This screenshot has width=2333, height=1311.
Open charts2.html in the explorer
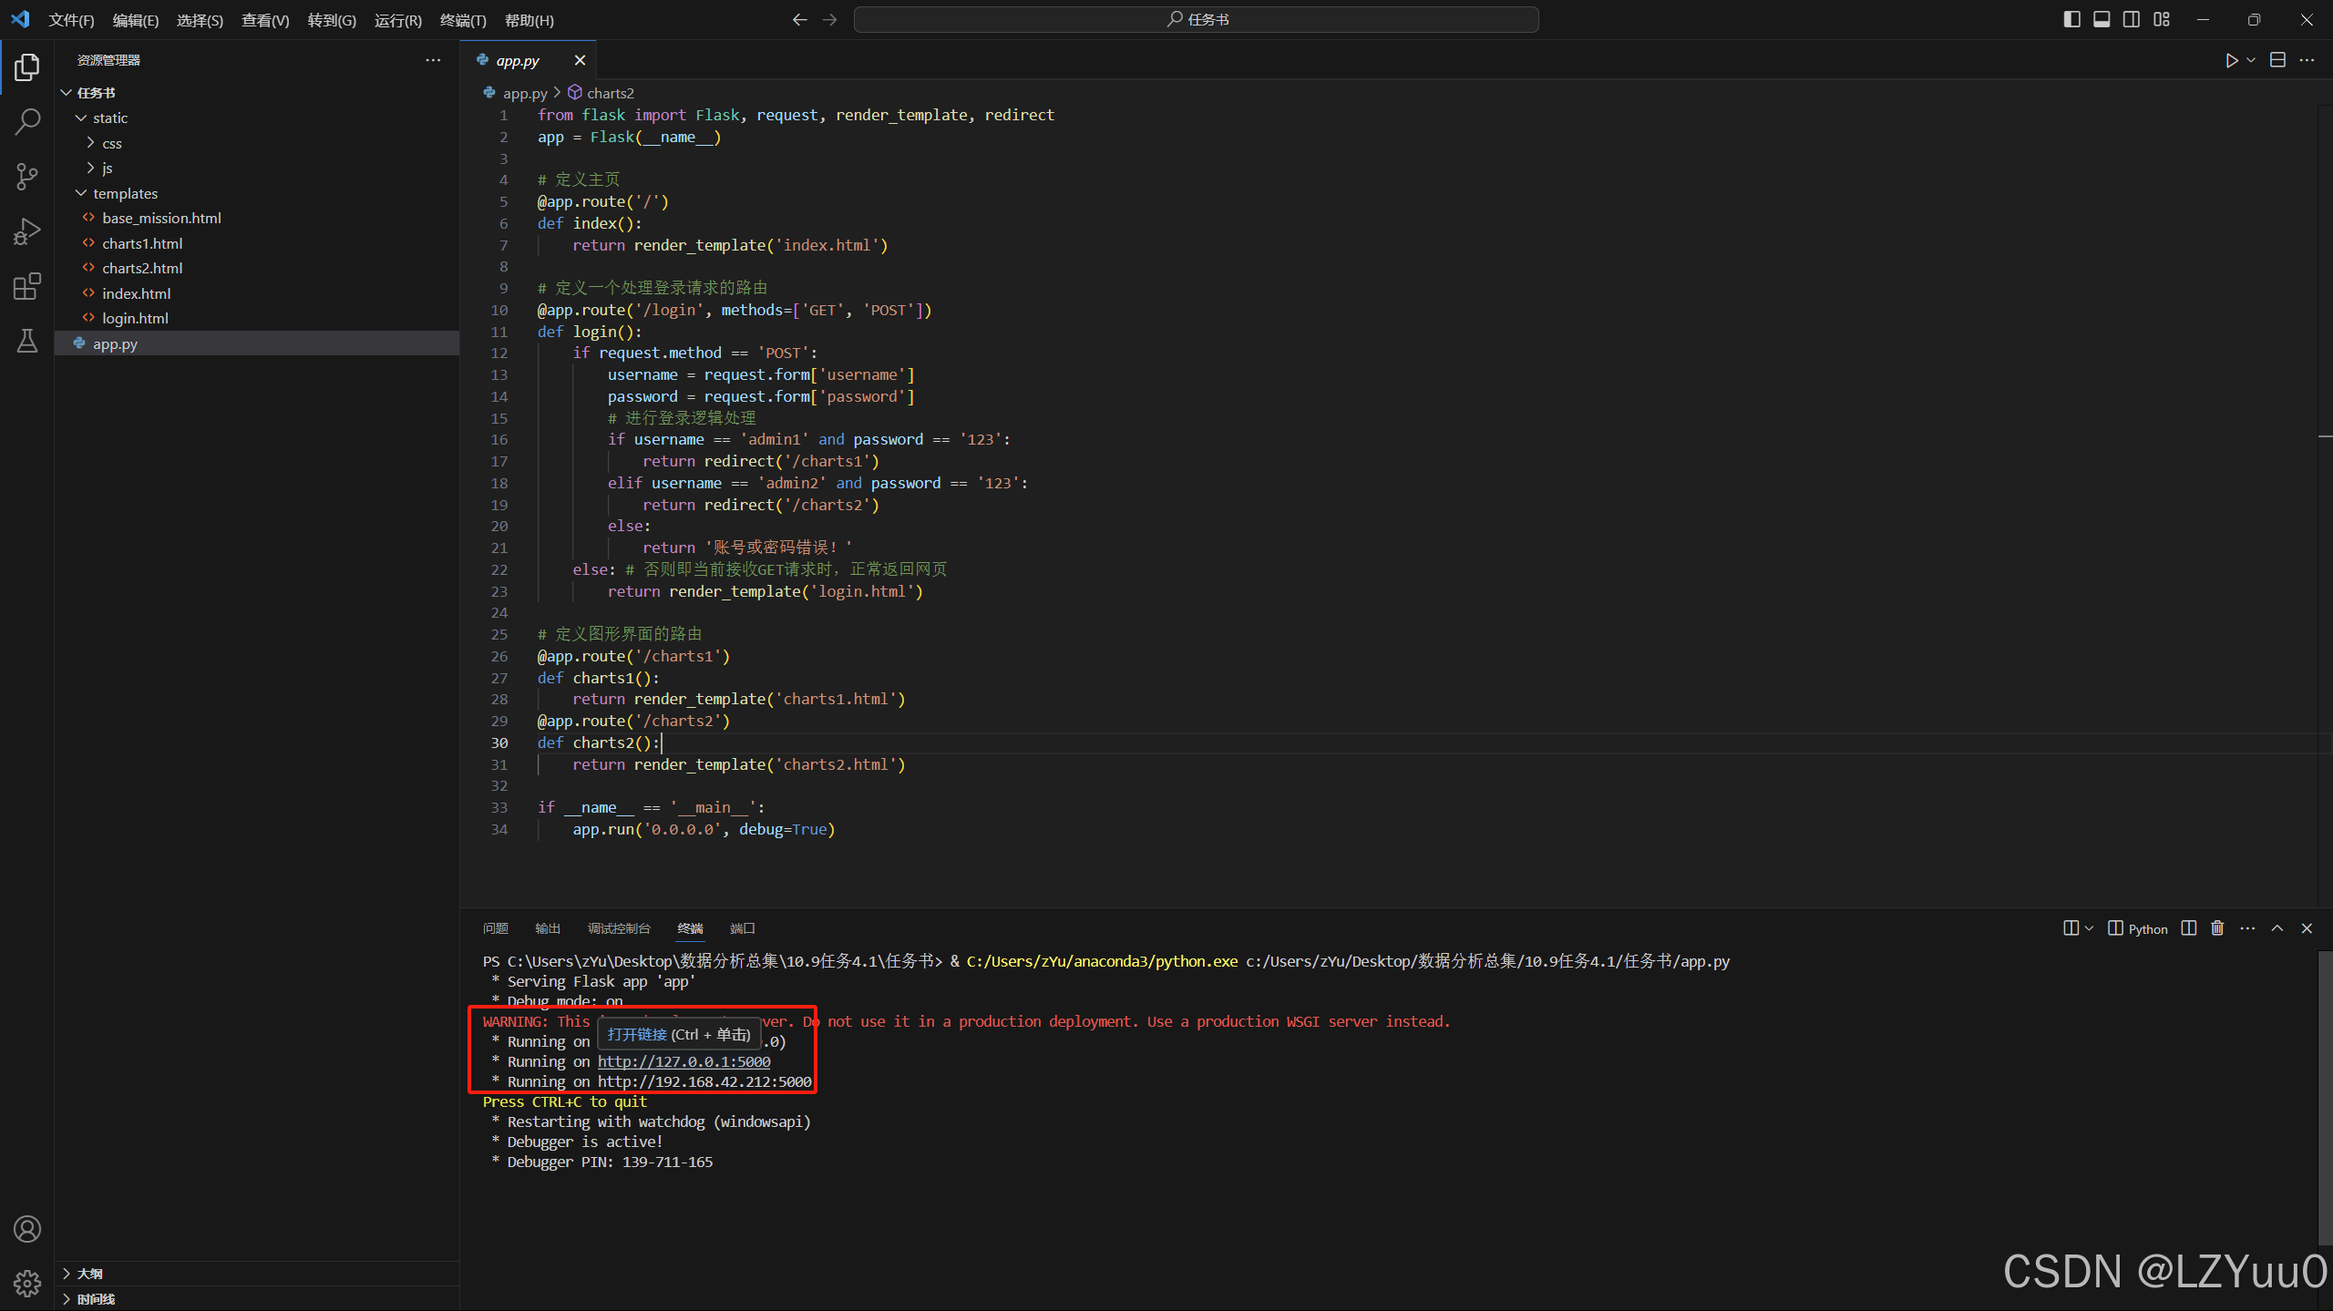point(142,268)
